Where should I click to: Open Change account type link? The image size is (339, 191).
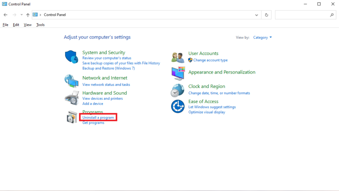(x=210, y=60)
